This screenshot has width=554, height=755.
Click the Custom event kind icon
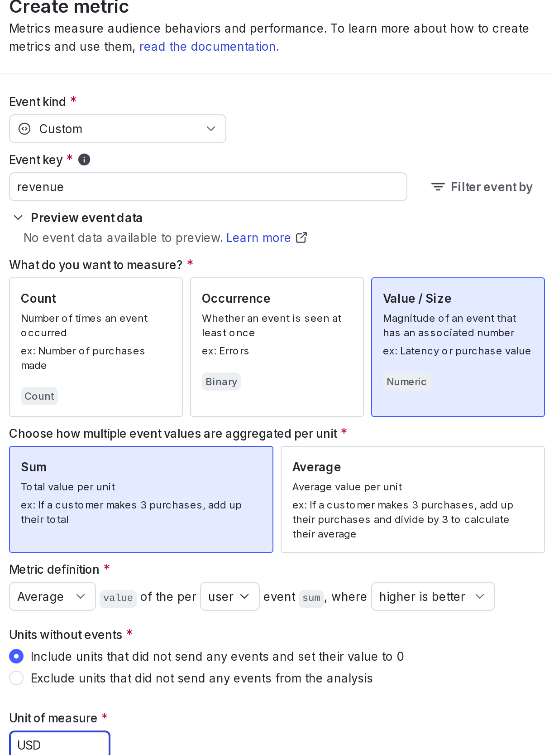pyautogui.click(x=24, y=129)
